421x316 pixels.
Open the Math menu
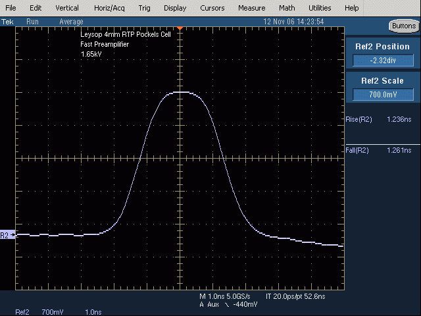(287, 8)
